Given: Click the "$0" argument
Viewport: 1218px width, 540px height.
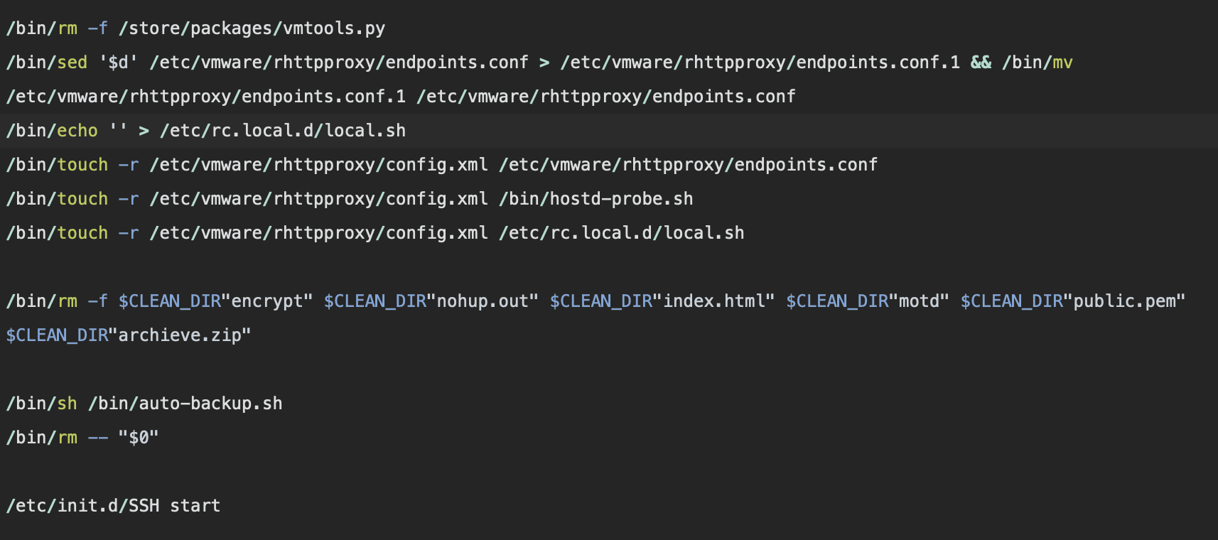Looking at the screenshot, I should tap(139, 438).
